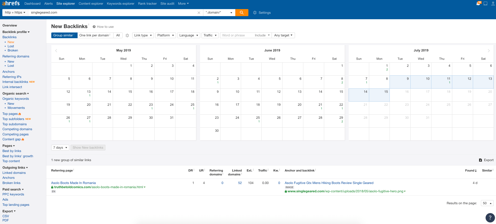Open the Language filter
This screenshot has height=224, width=496.
189,35
